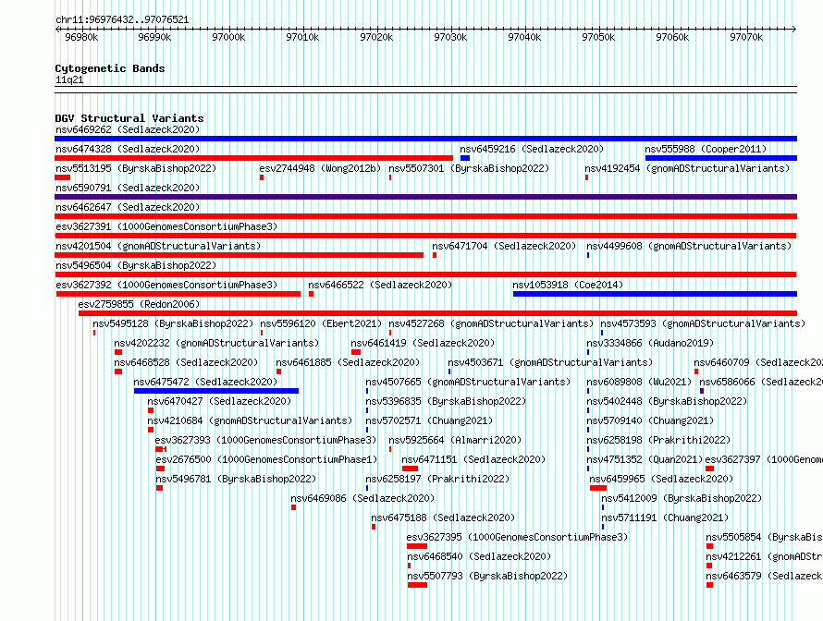Click the purple bar under nsv6590791
Viewport: 823px width, 621px height.
pyautogui.click(x=425, y=197)
